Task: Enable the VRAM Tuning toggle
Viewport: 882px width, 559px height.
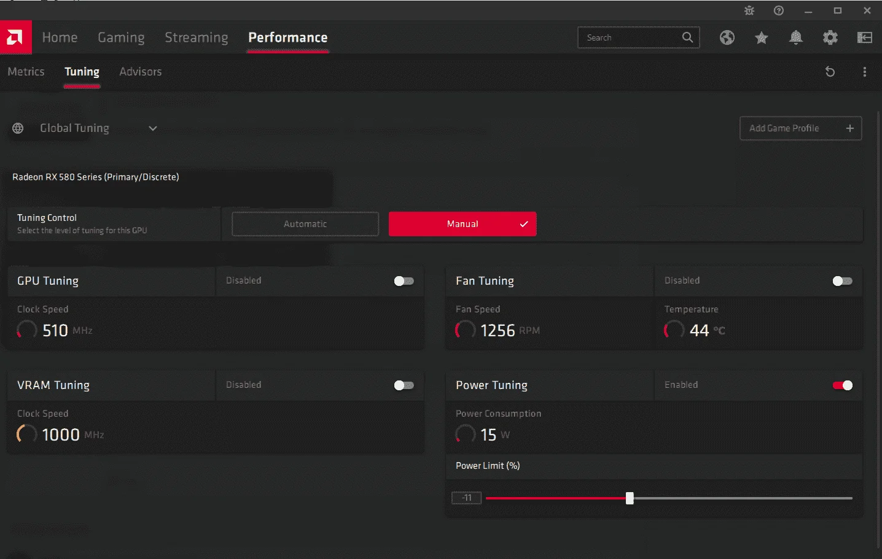Action: (x=404, y=385)
